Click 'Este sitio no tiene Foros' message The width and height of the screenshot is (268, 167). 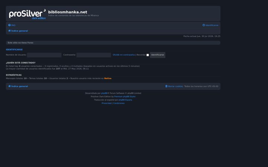pyautogui.click(x=20, y=43)
